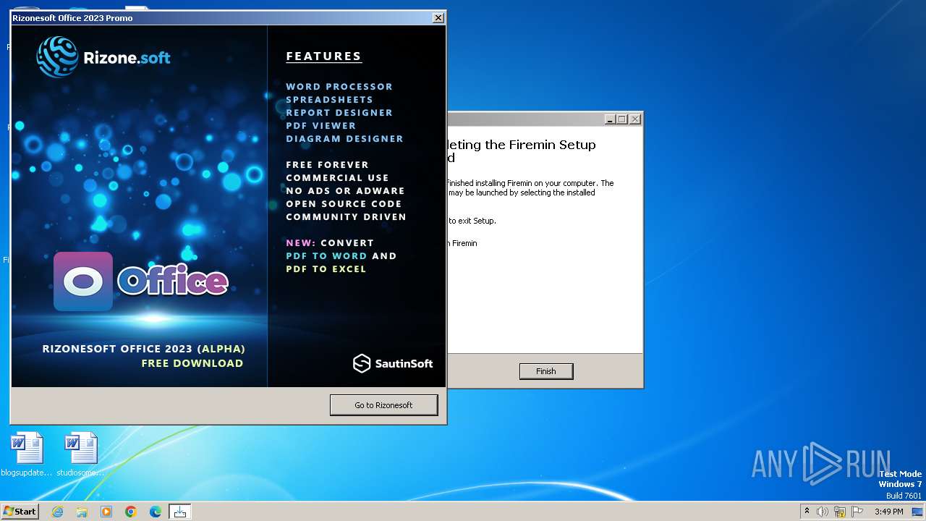926x521 pixels.
Task: Click the PDF TO WORD text
Action: click(326, 255)
